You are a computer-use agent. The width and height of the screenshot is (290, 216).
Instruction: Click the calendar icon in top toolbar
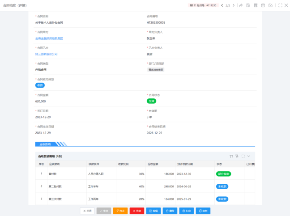click(263, 5)
